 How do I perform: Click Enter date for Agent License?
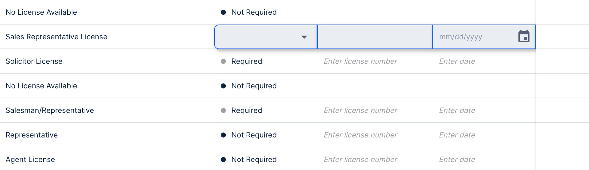457,160
